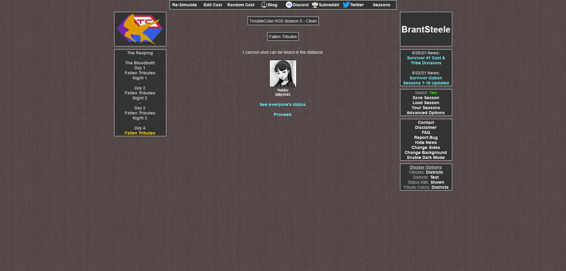Open the Contact page
The height and width of the screenshot is (271, 566).
(426, 122)
